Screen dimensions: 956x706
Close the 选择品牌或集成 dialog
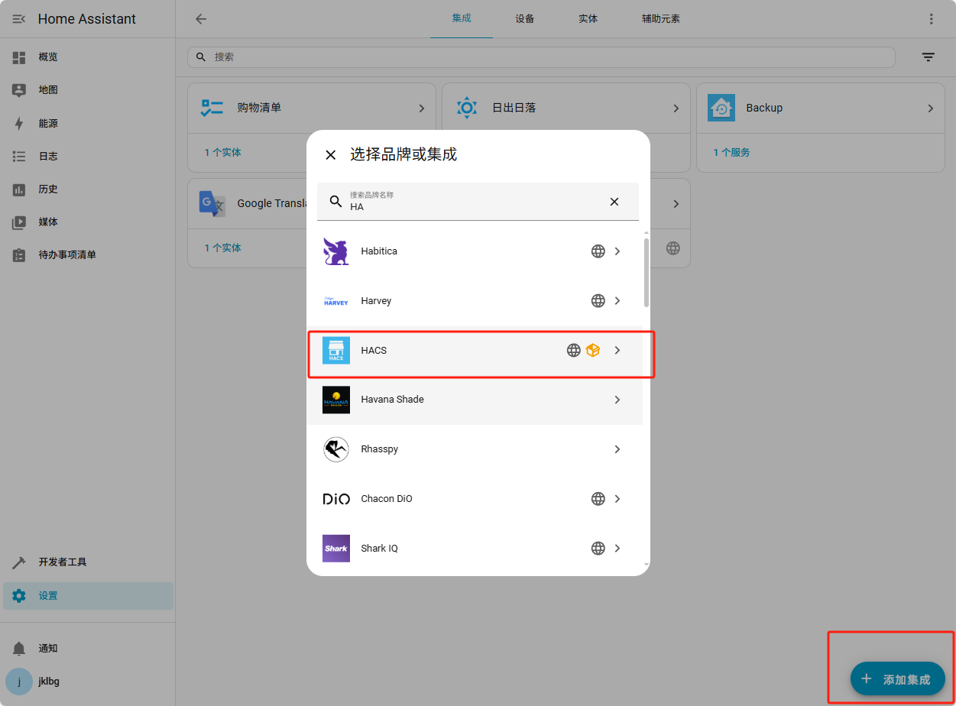point(331,155)
